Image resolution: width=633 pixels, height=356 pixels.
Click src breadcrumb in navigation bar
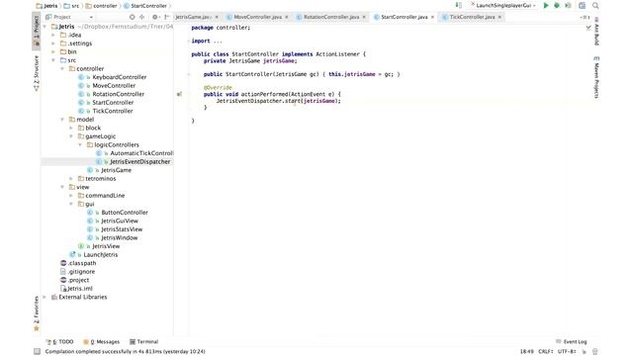pos(71,6)
